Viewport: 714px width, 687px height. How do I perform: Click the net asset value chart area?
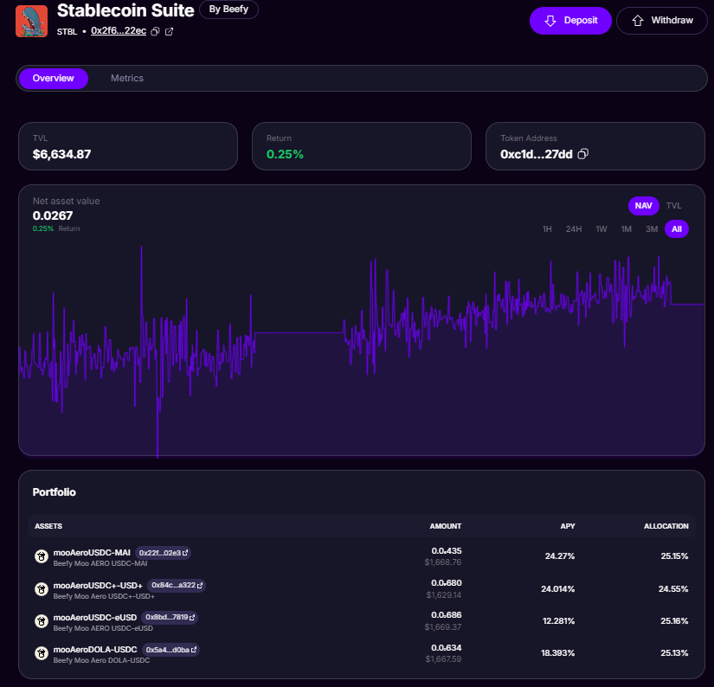[x=362, y=350]
